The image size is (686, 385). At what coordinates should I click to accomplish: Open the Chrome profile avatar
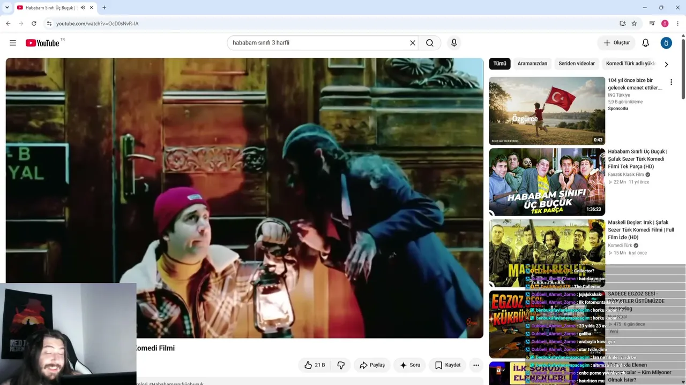pyautogui.click(x=665, y=24)
